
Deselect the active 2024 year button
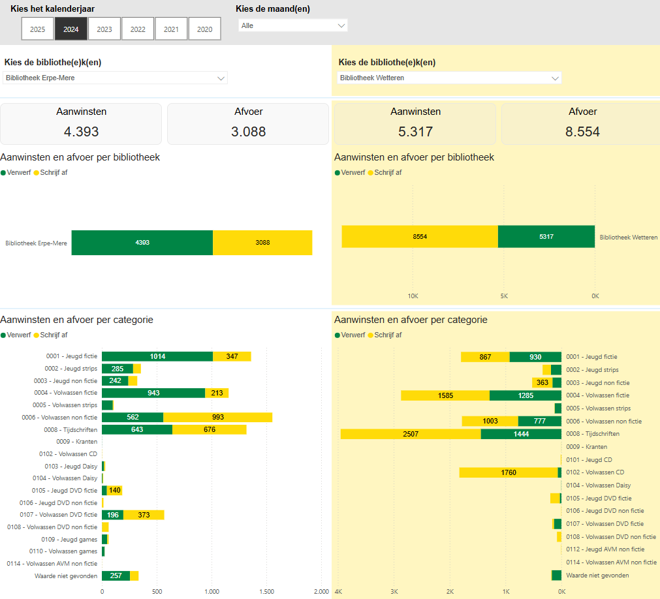pyautogui.click(x=71, y=29)
